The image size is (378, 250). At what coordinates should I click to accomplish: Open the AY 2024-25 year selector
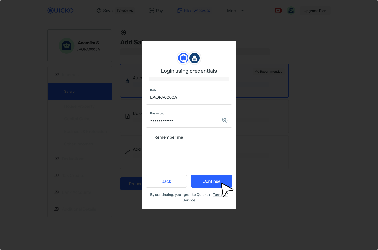[202, 11]
